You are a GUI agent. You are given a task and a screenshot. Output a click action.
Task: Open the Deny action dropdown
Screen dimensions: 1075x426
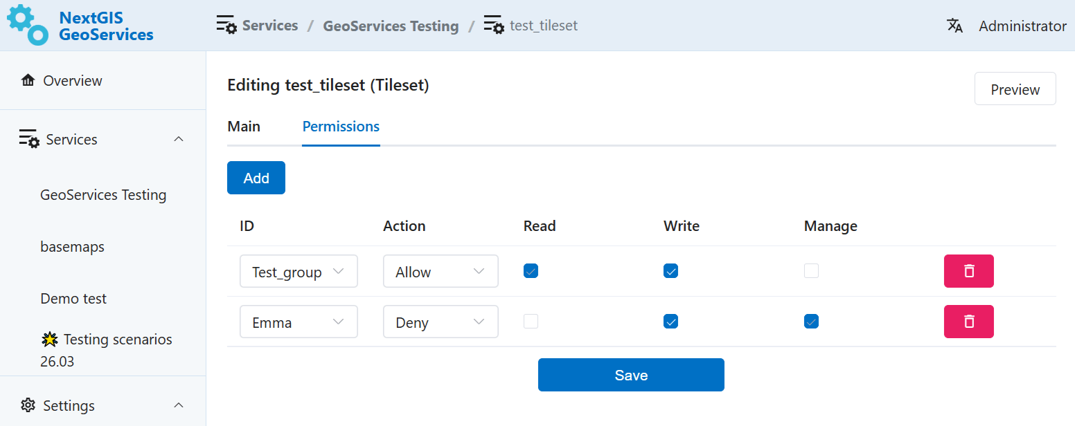coord(441,322)
